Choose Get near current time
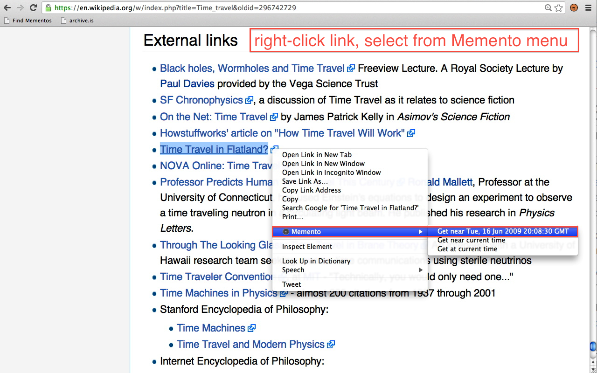The width and height of the screenshot is (597, 373). 471,240
